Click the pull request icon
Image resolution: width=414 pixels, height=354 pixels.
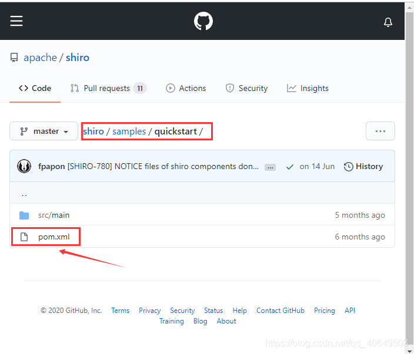tap(75, 88)
